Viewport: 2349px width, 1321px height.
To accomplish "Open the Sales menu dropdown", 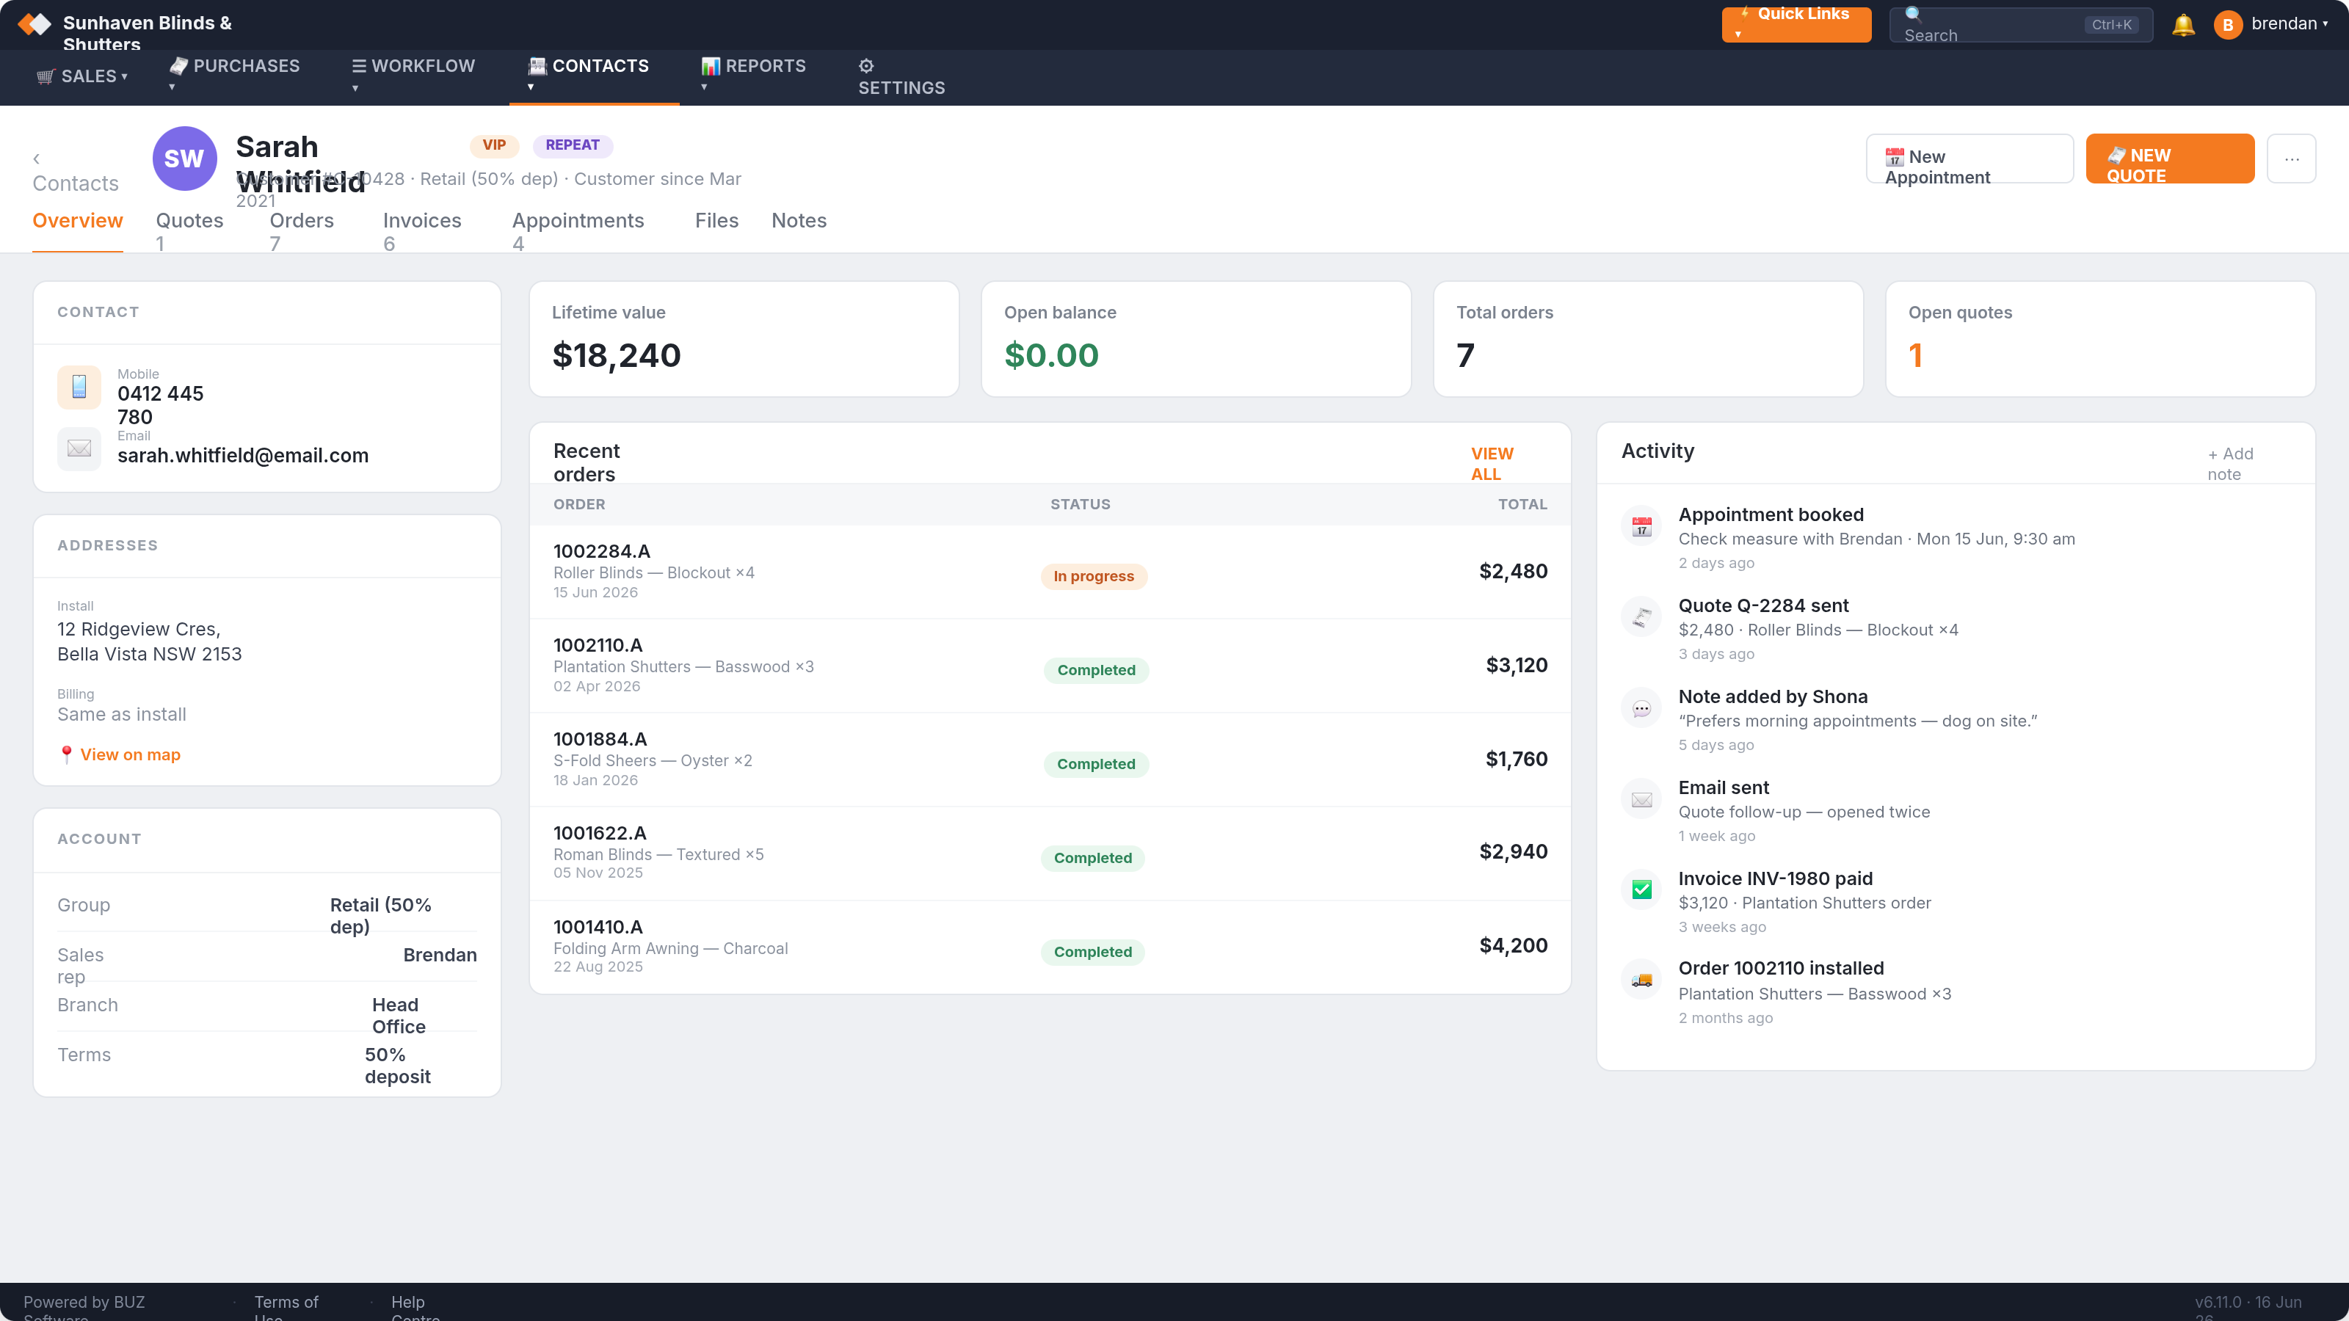I will (82, 76).
